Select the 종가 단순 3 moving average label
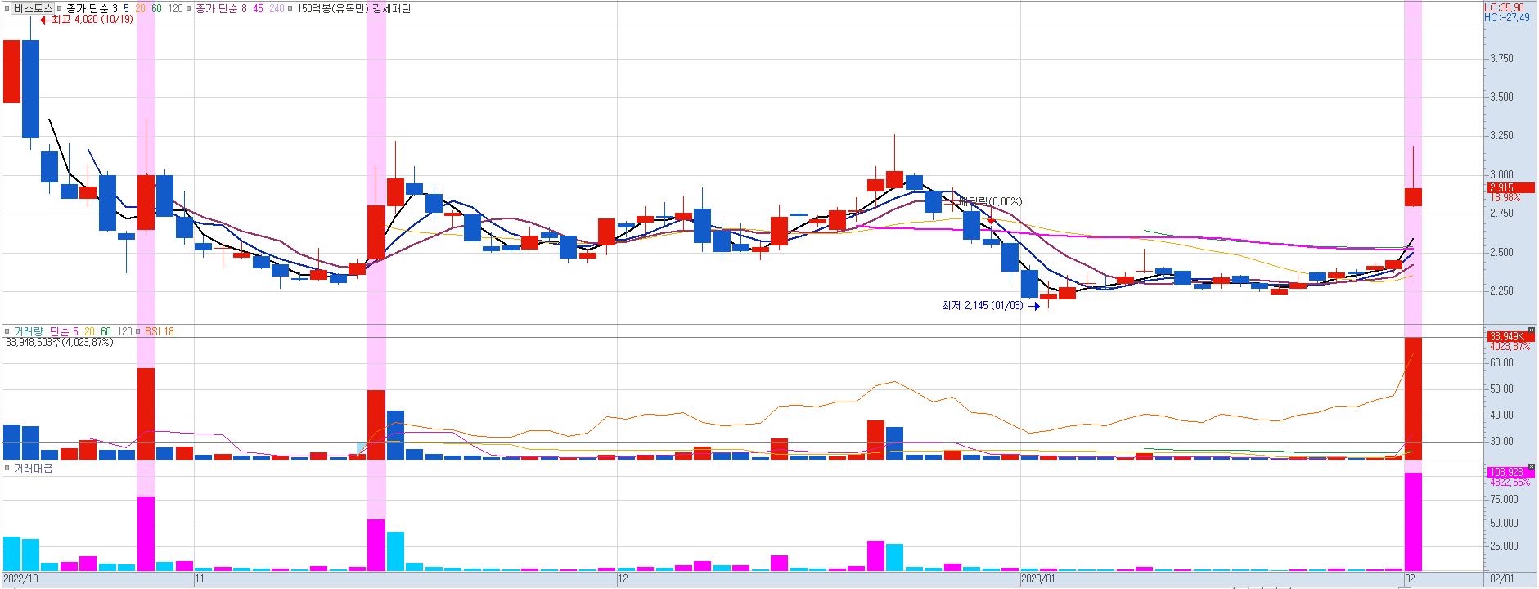 [92, 8]
